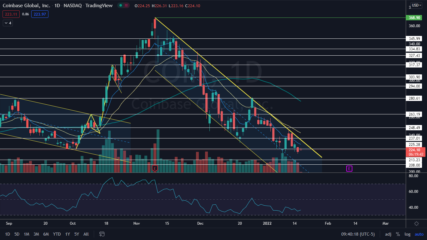Screen dimensions: 427x240
Task: Click the 263.19 price level label
Action: click(414, 114)
